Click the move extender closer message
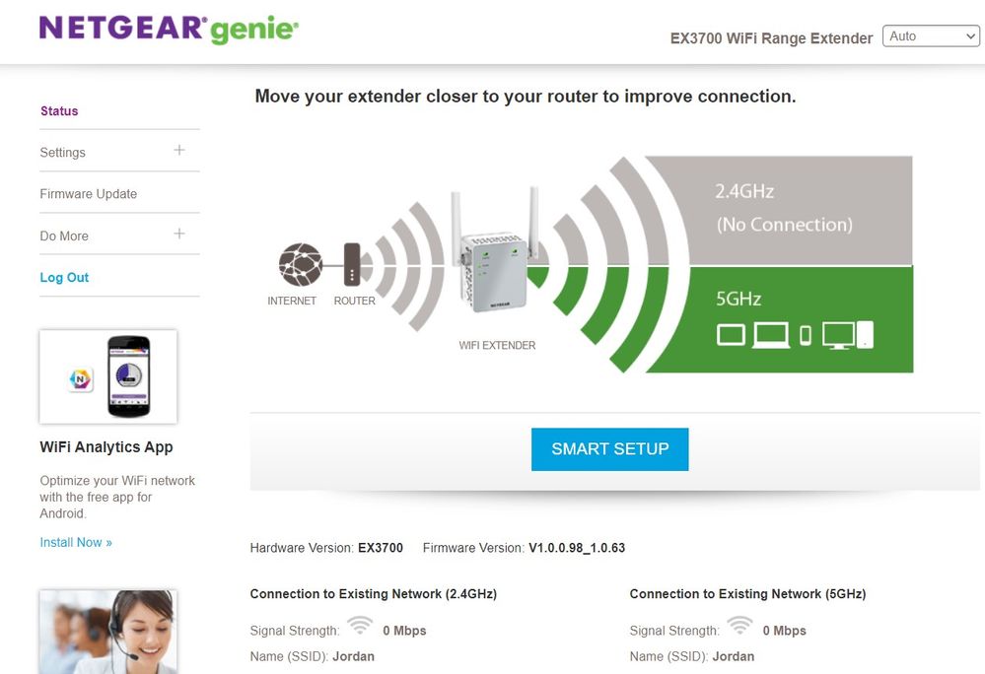 point(526,96)
